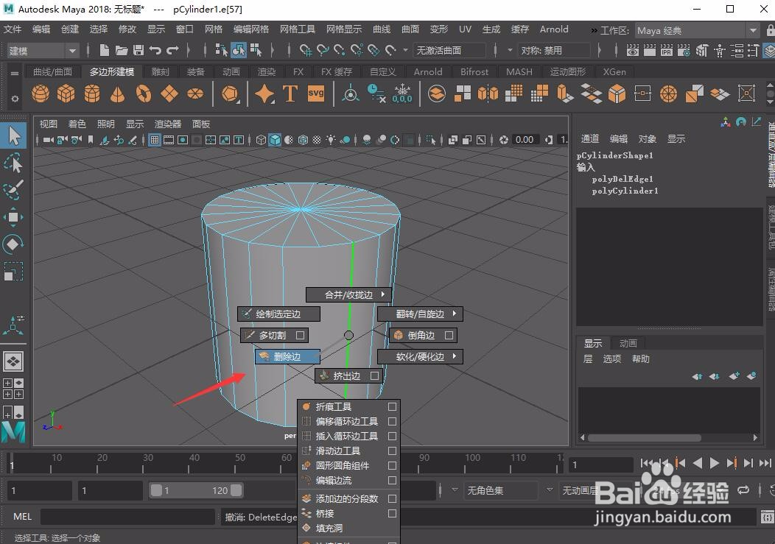This screenshot has width=775, height=544.
Task: Choose 绘制选定边 in the marking menu
Action: 278,314
